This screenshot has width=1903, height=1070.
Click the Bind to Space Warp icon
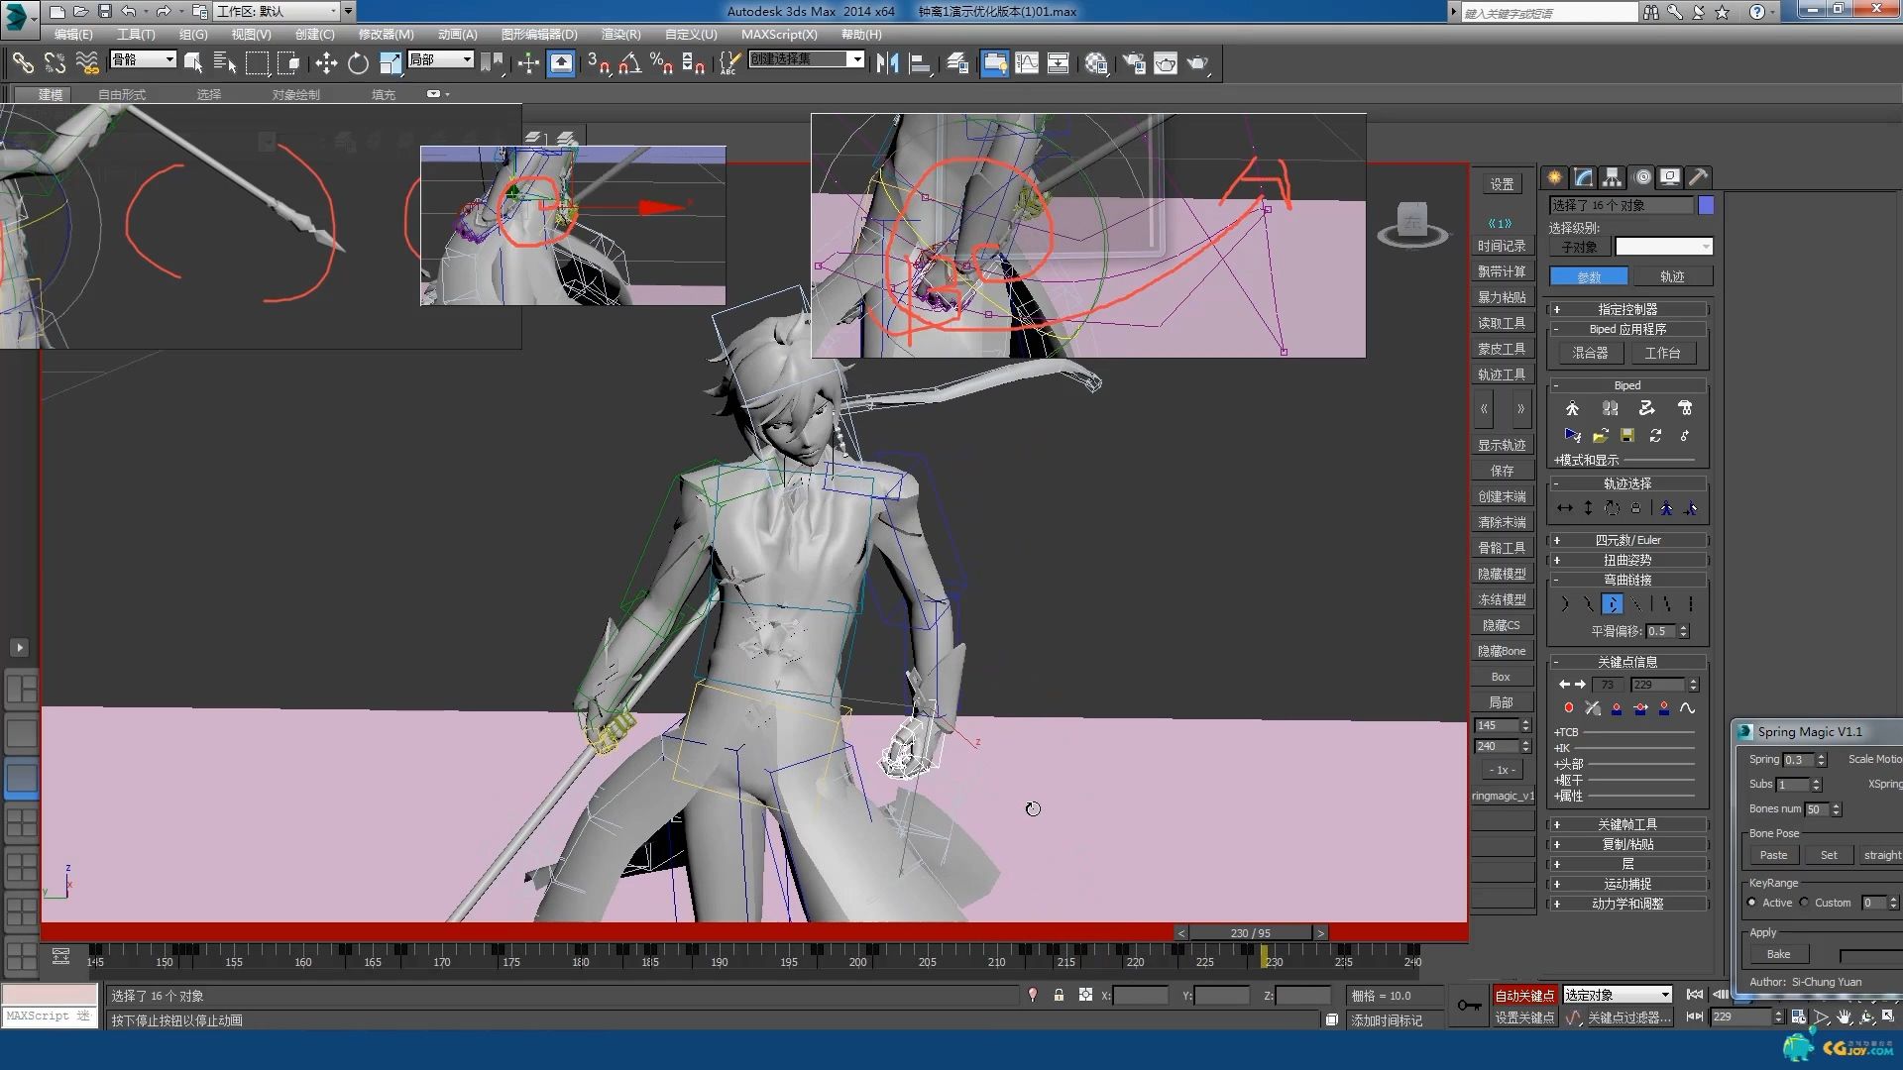87,63
